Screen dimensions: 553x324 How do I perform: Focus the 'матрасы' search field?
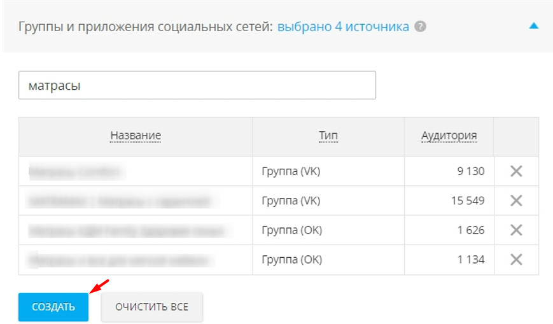pyautogui.click(x=197, y=85)
